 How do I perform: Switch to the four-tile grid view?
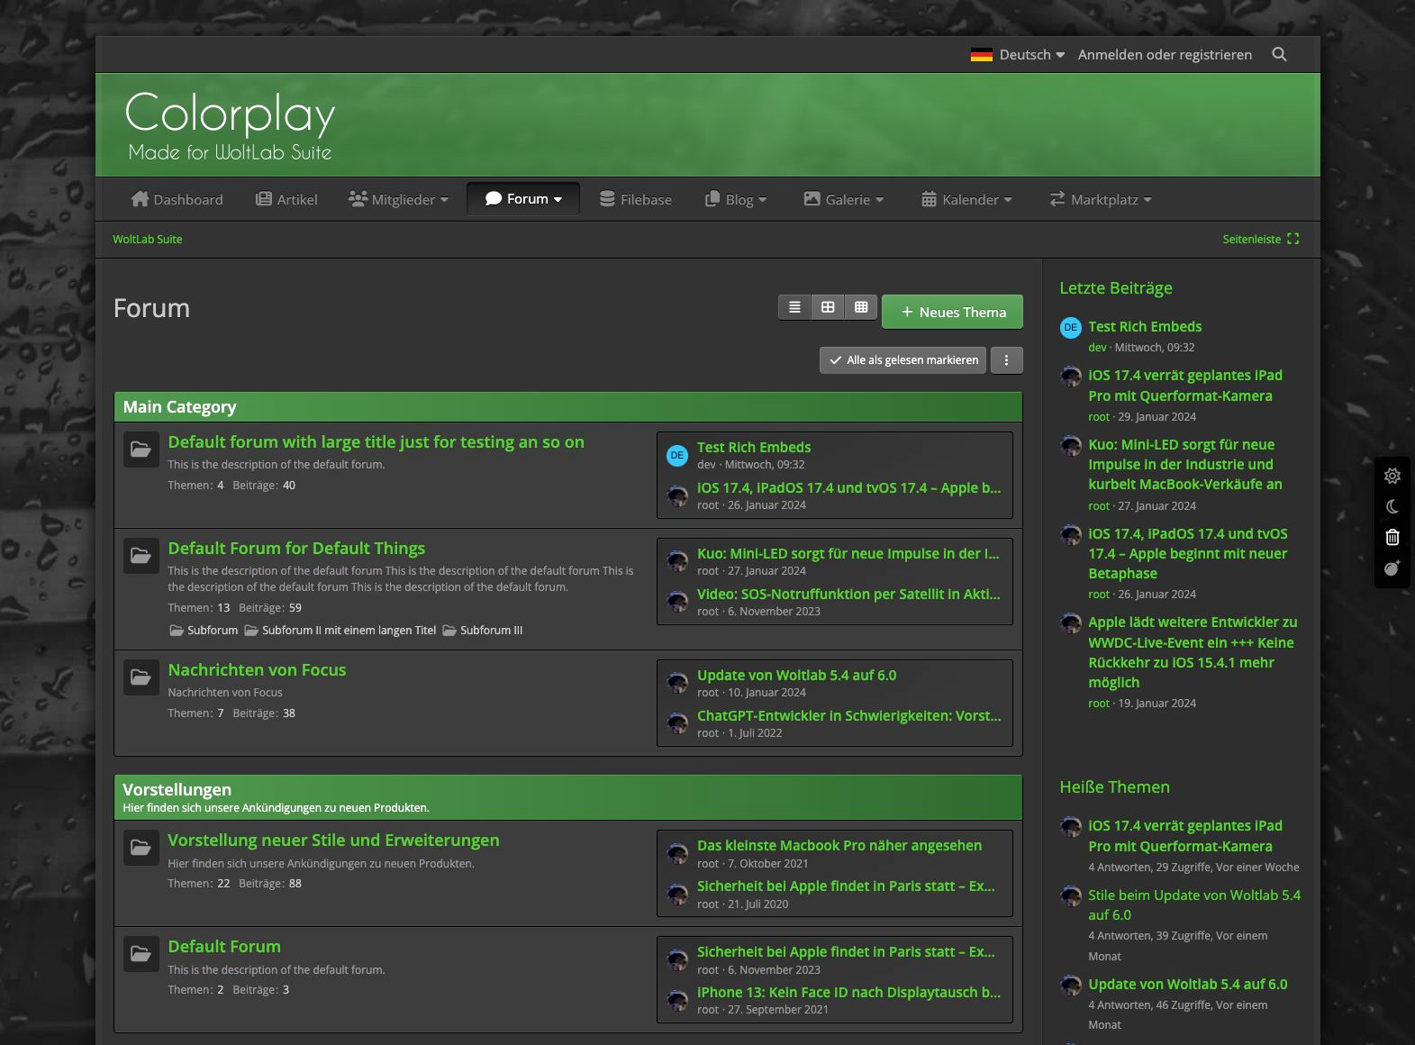coord(828,307)
